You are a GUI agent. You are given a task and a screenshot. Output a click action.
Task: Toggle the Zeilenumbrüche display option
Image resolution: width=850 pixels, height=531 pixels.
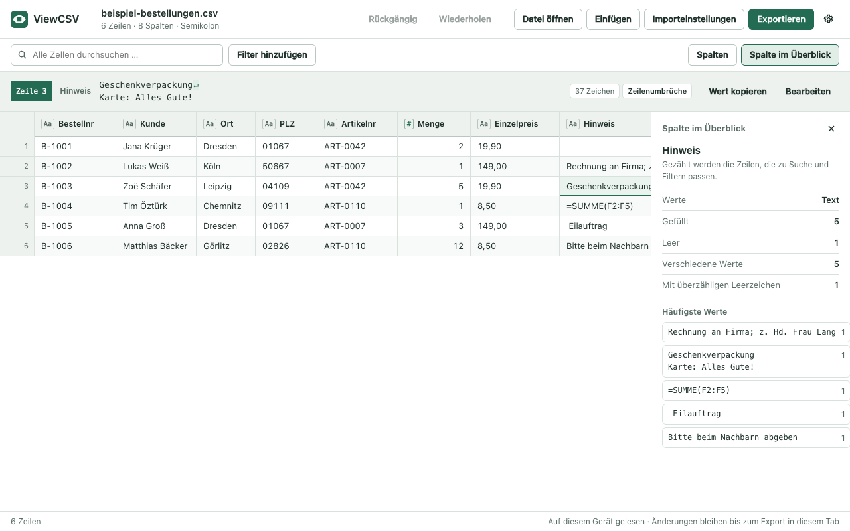pyautogui.click(x=657, y=91)
